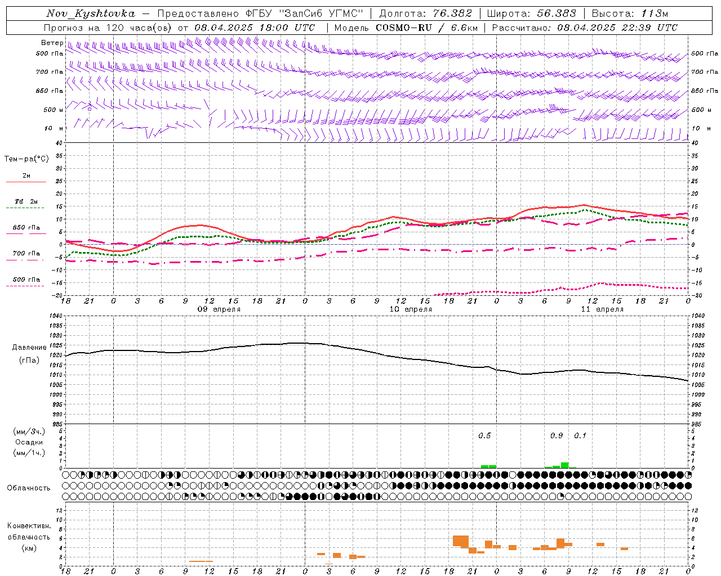Click the (км) unit of convective cloudiness
This screenshot has width=721, height=576.
pos(29,548)
